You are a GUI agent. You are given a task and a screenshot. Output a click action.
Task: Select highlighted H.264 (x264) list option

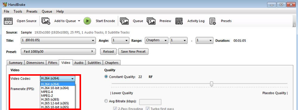tap(58, 84)
